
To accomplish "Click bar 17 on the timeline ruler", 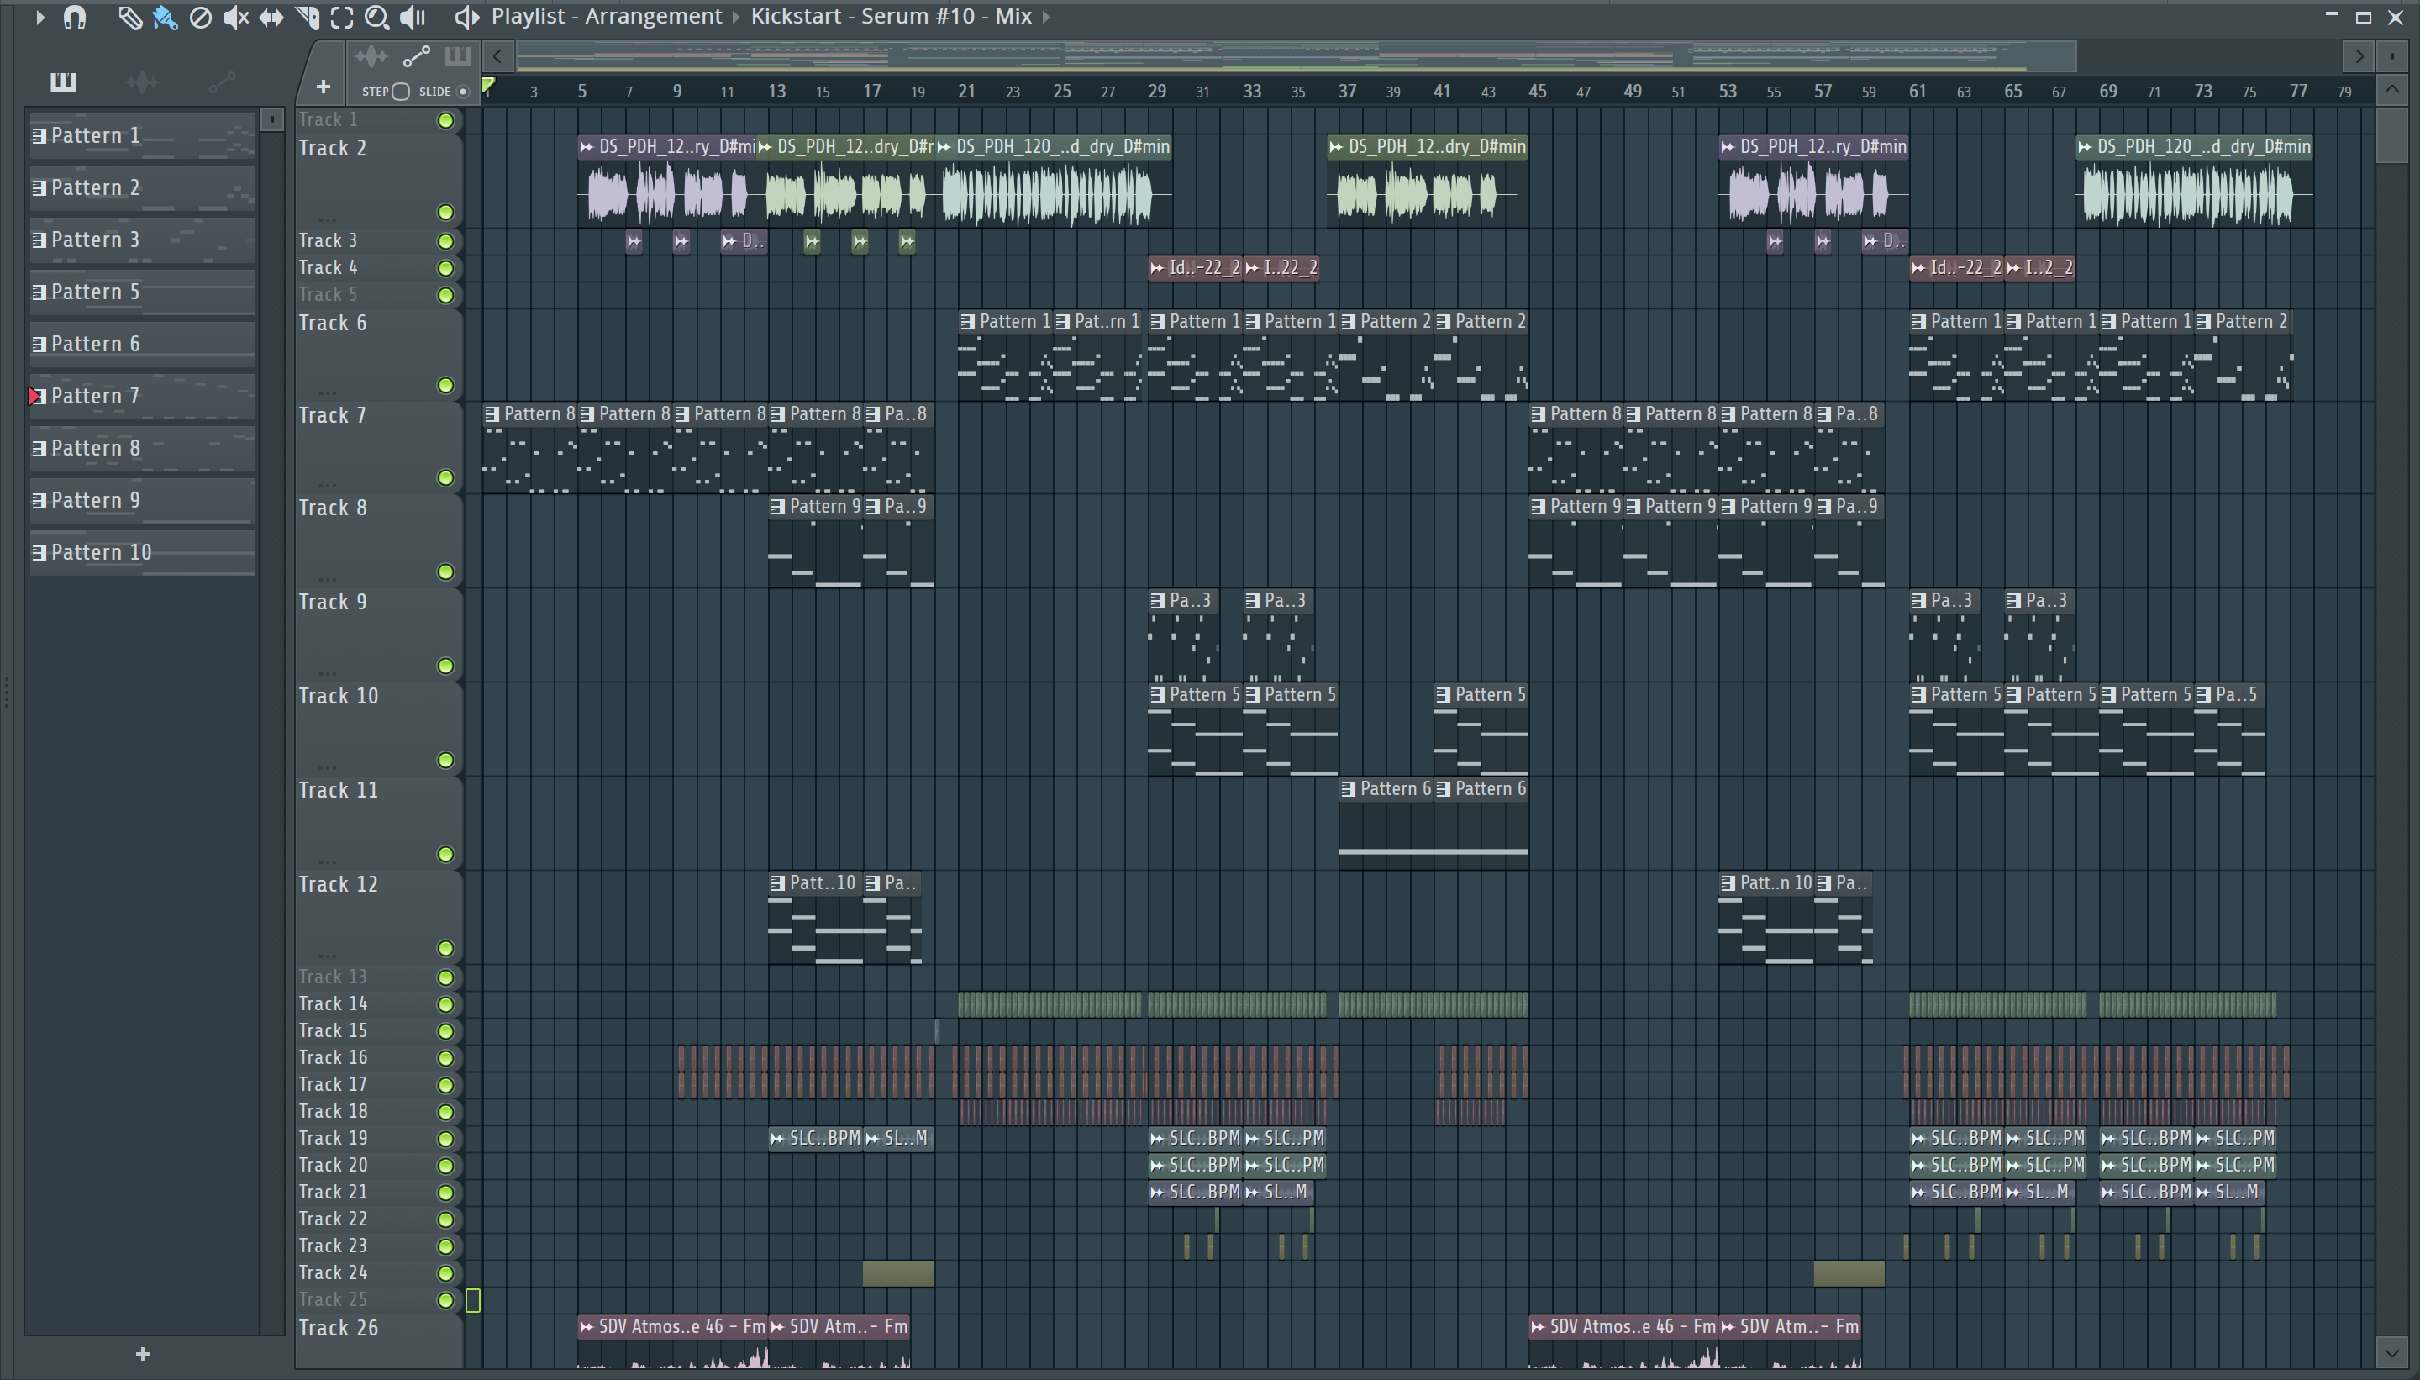I will (871, 91).
